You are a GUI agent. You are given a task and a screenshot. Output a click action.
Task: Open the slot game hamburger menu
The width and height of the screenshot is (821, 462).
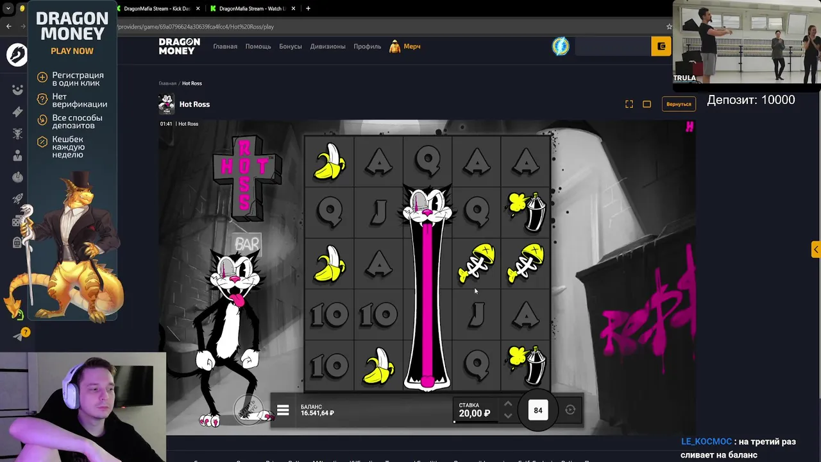coord(283,411)
